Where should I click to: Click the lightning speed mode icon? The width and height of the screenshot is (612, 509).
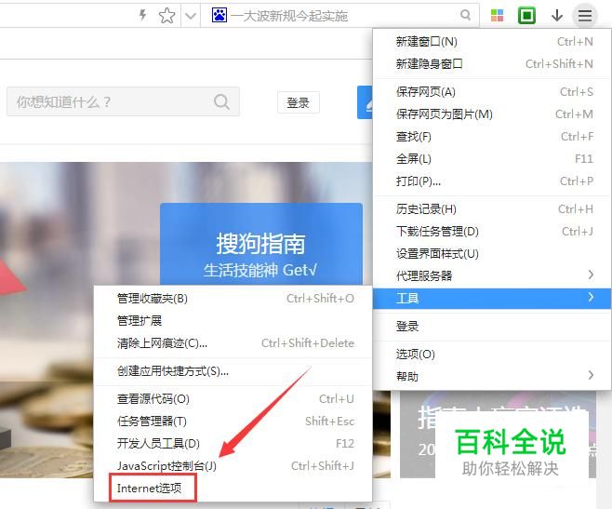point(143,15)
